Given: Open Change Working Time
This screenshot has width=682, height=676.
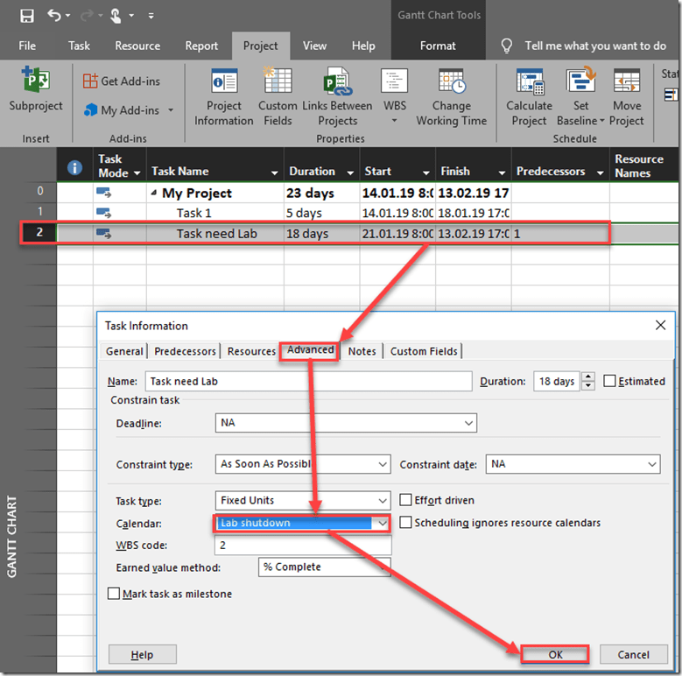Looking at the screenshot, I should coord(451,96).
